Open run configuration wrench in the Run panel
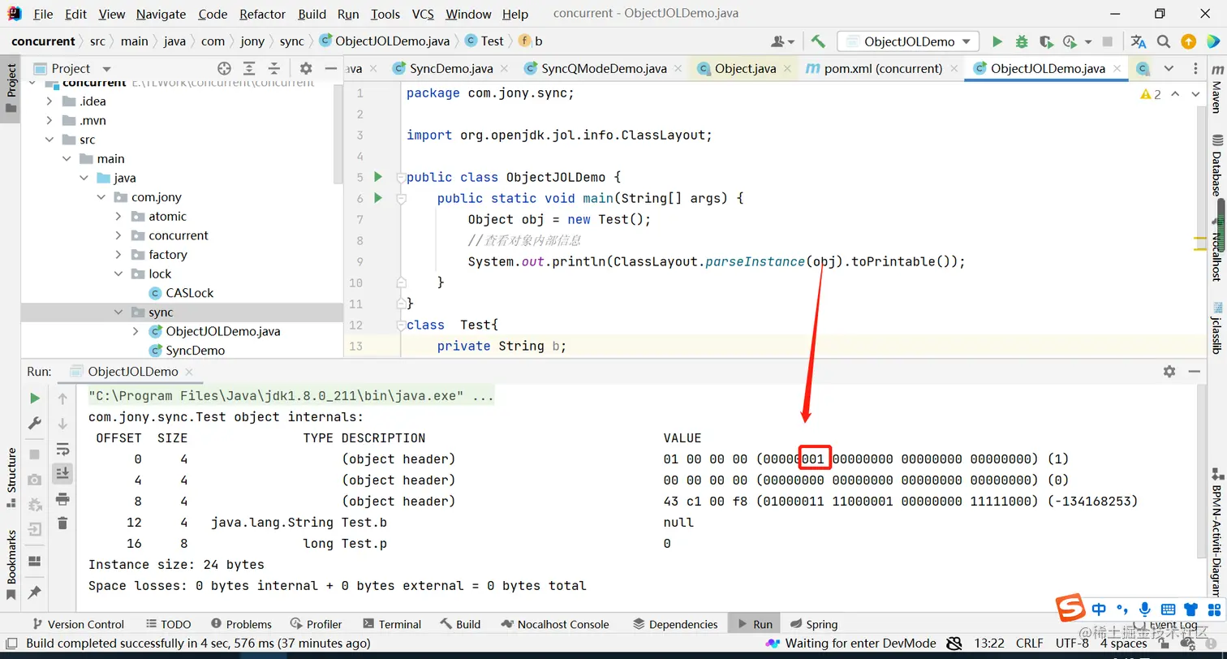This screenshot has height=659, width=1227. (x=35, y=423)
